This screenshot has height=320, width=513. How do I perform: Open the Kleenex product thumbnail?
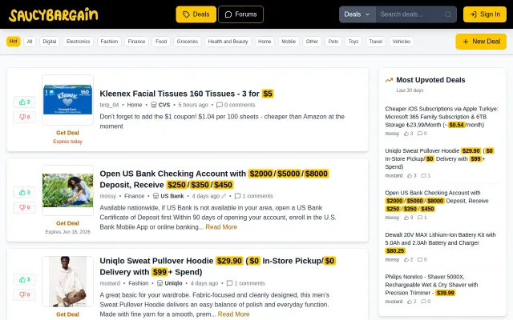point(67,100)
